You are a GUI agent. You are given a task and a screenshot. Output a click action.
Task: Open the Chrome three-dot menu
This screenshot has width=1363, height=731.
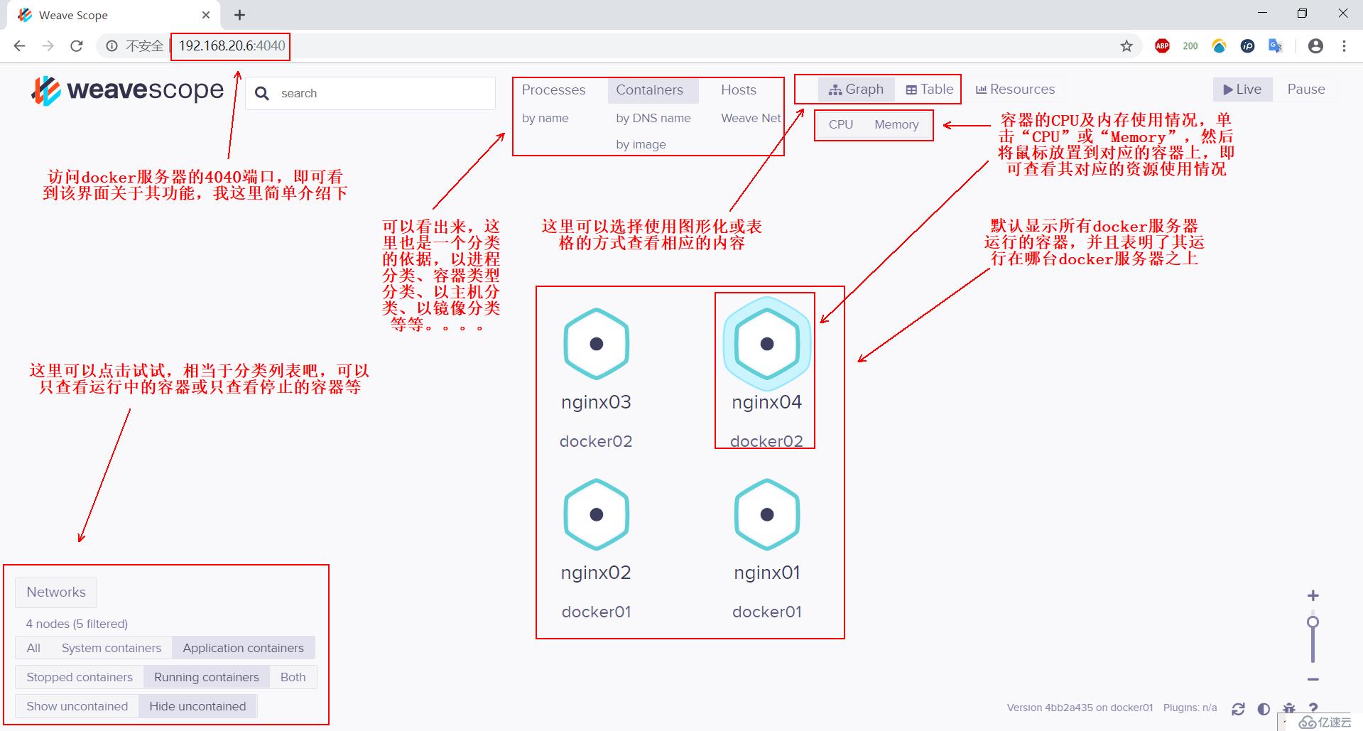(1344, 46)
